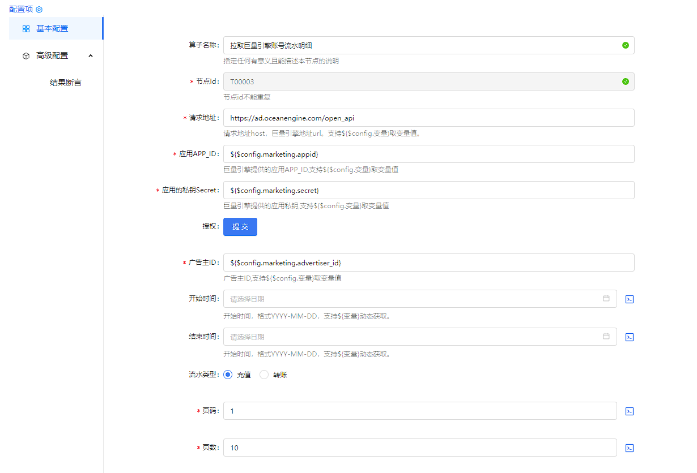Image resolution: width=697 pixels, height=473 pixels.
Task: Switch to the 基本配置 tab
Action: [52, 28]
